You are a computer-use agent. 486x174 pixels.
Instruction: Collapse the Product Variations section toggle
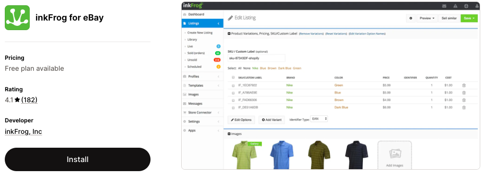point(229,33)
